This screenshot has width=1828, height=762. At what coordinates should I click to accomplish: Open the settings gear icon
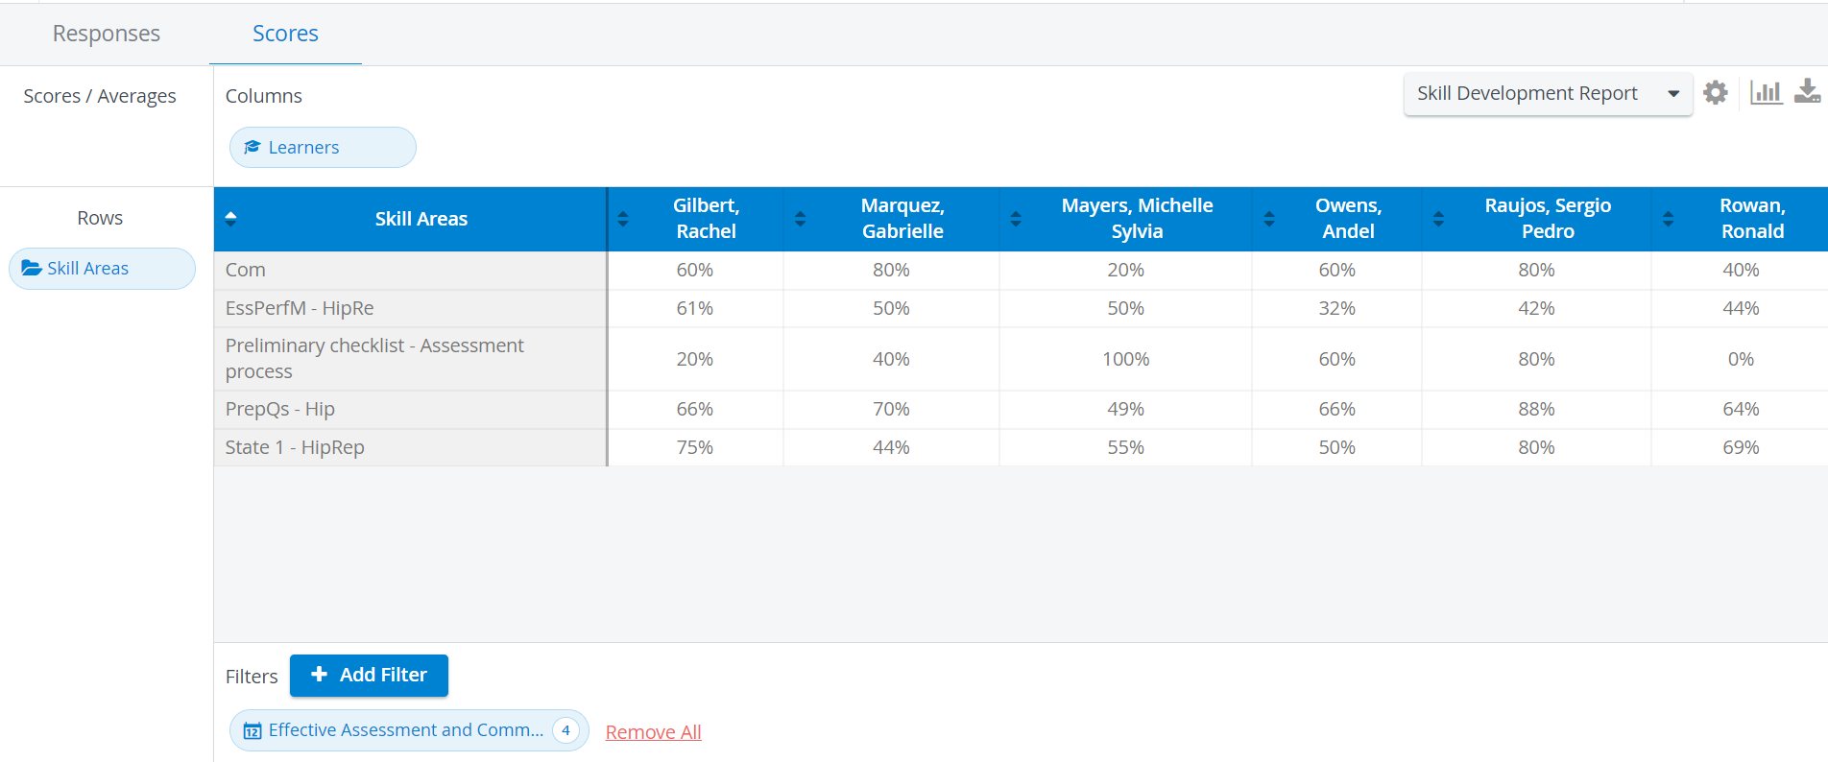coord(1715,93)
